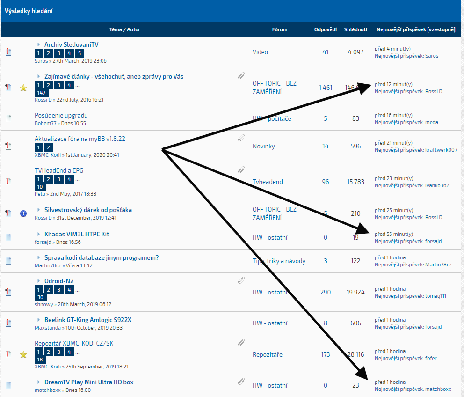Image resolution: width=464 pixels, height=397 pixels.
Task: Click the blue info icon beside Silvestrovský dárek
Action: 23,213
